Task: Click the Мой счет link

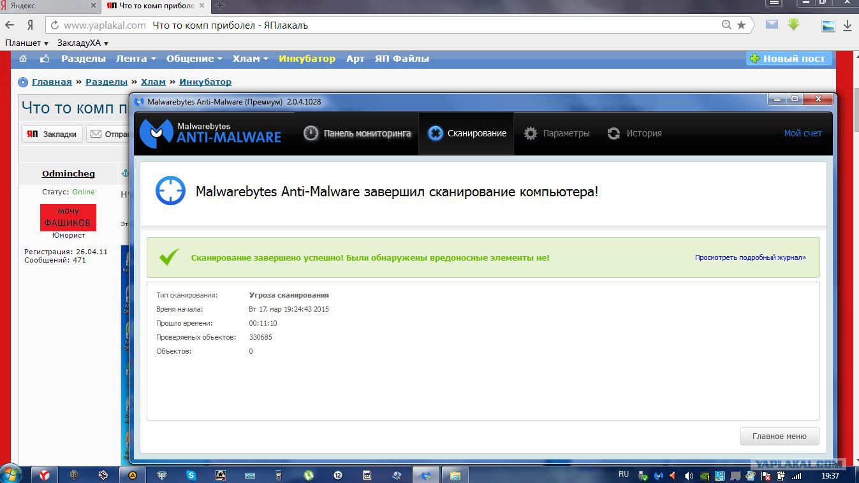Action: click(x=803, y=133)
